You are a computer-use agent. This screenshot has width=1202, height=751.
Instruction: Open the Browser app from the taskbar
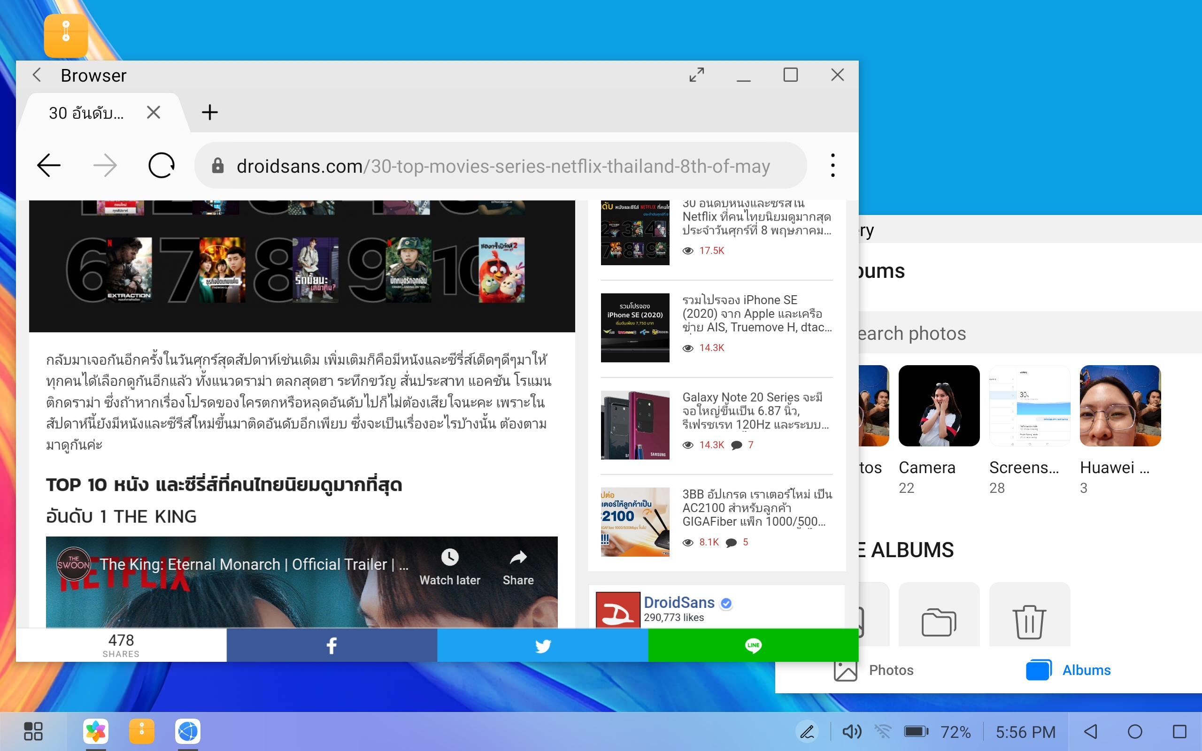(188, 731)
